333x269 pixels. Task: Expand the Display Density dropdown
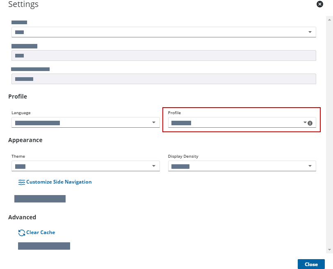click(242, 166)
